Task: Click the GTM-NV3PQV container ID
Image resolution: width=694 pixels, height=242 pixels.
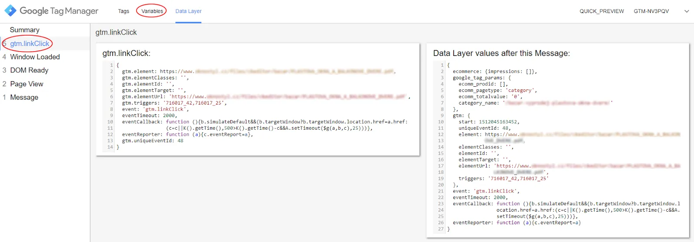Action: [x=651, y=11]
